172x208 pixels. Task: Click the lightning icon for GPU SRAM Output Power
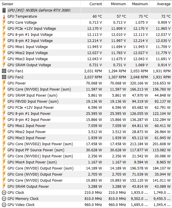click(x=4, y=187)
